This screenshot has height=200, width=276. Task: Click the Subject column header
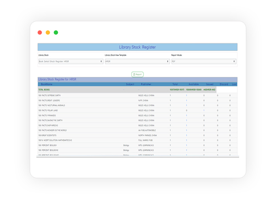pyautogui.click(x=130, y=84)
